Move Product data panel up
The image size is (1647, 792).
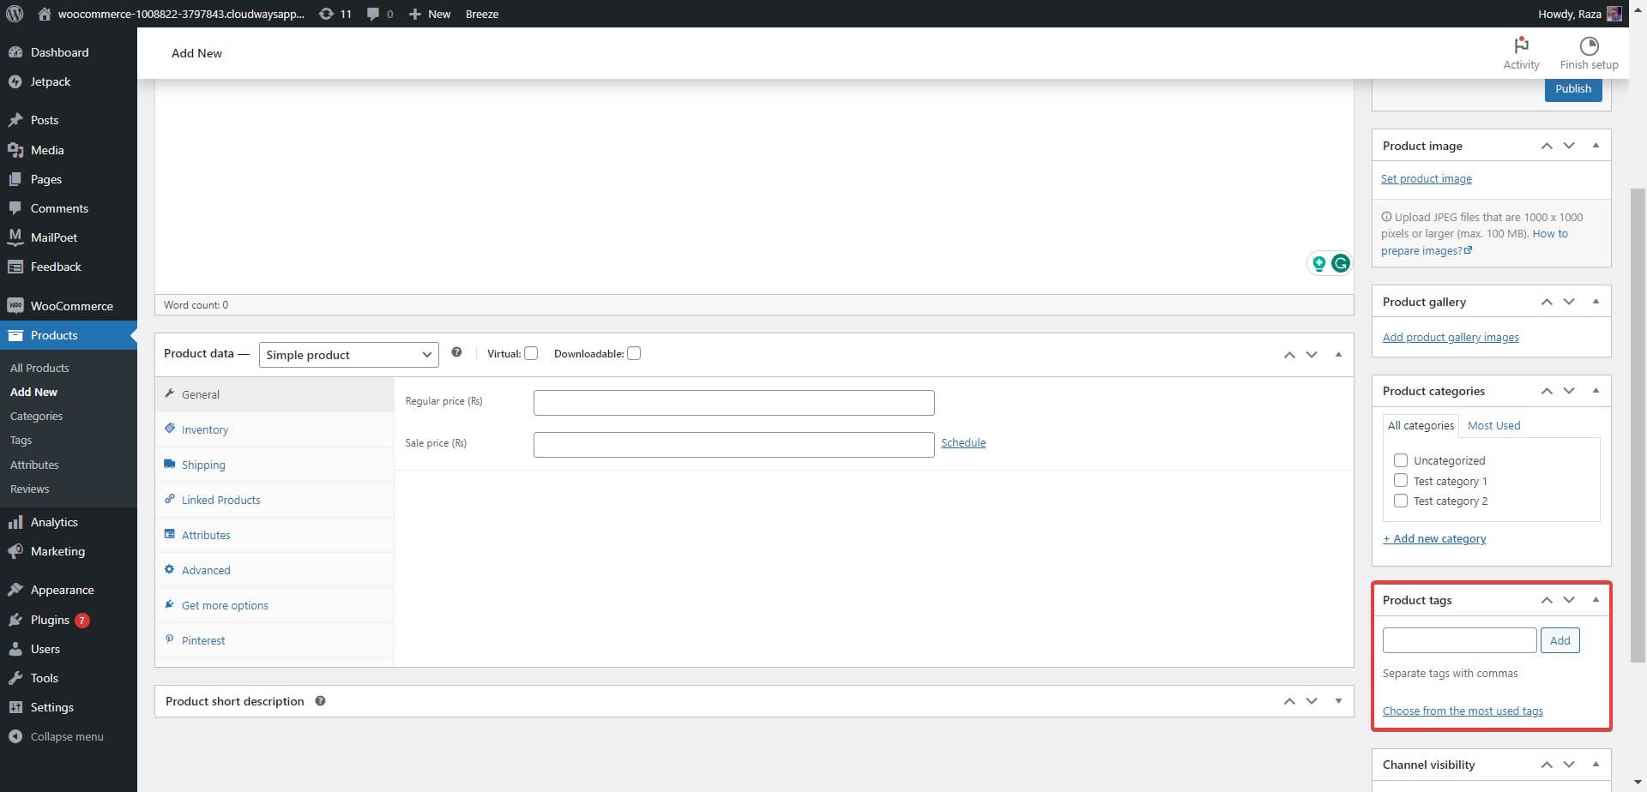(x=1289, y=354)
